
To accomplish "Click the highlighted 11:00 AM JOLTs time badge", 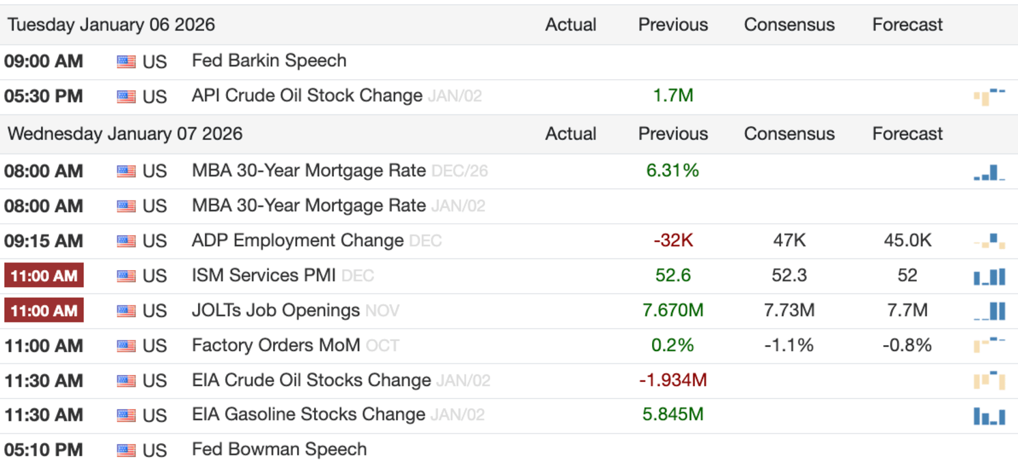I will 44,311.
